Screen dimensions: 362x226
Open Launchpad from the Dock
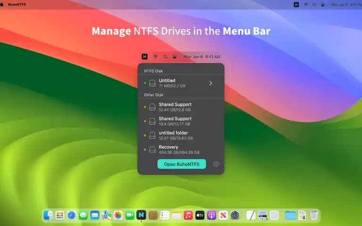[x=60, y=215]
